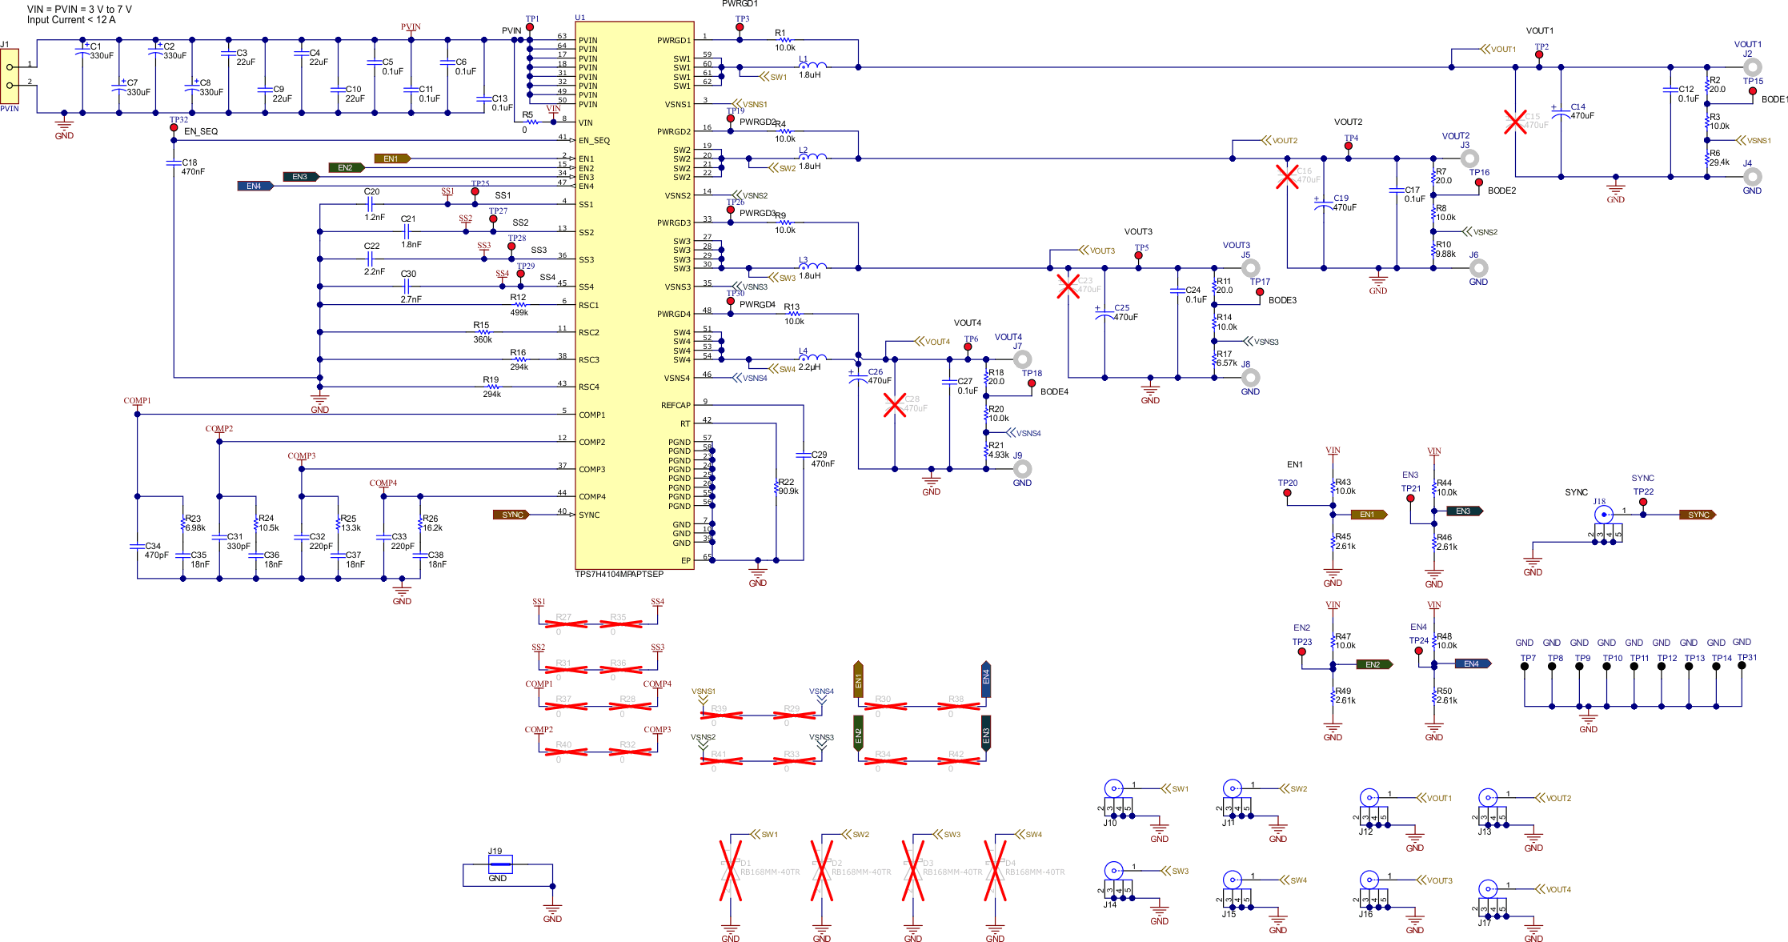Select test point TP32 at EN_SEQ

coord(174,126)
